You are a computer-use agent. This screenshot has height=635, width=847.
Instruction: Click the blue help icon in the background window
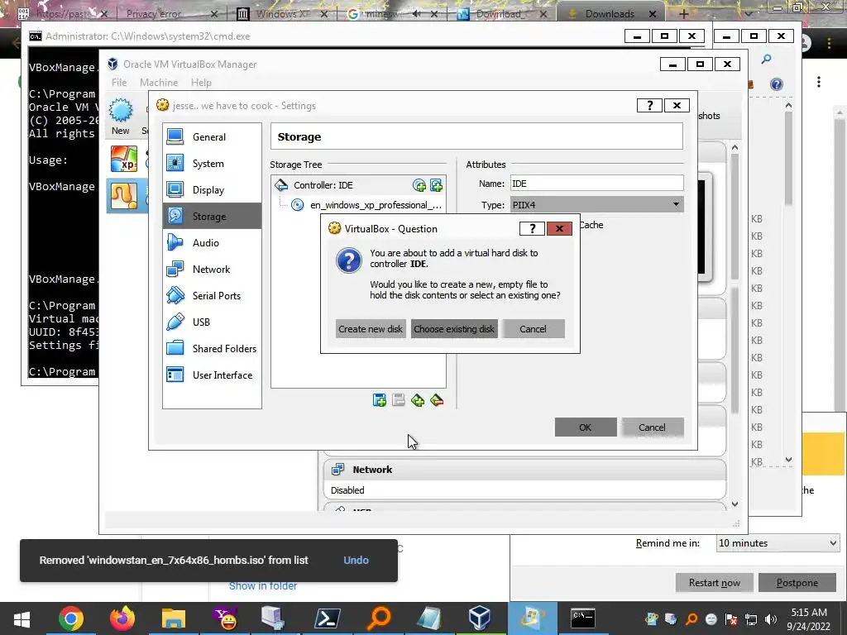(x=776, y=84)
